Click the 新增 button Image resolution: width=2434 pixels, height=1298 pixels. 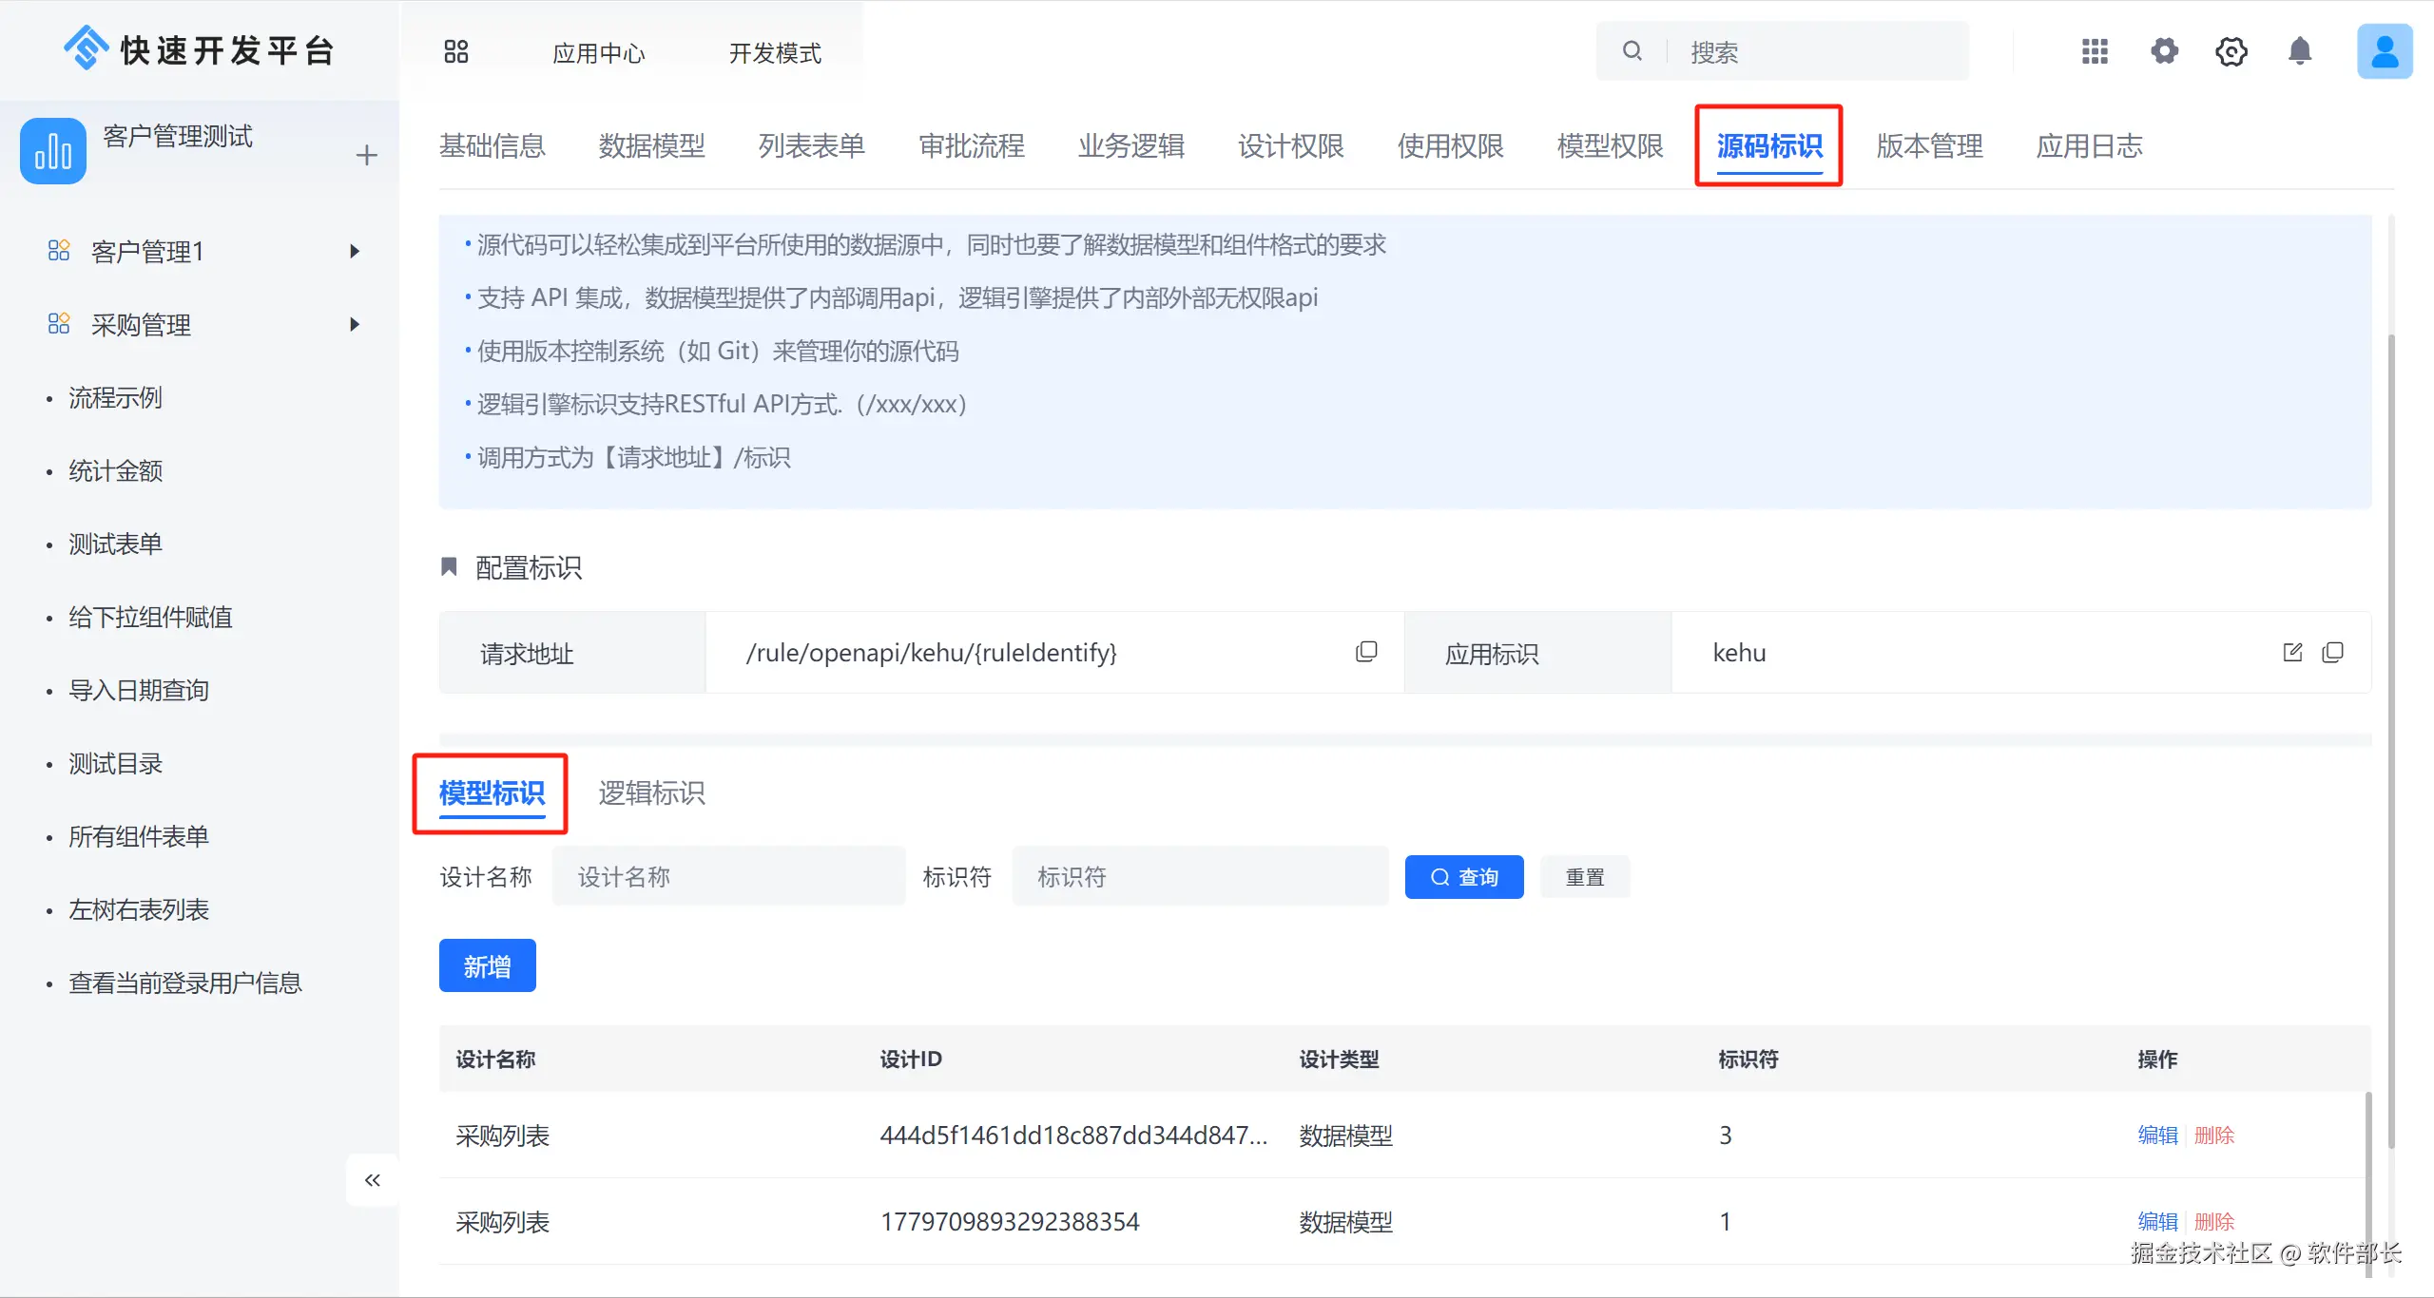487,966
